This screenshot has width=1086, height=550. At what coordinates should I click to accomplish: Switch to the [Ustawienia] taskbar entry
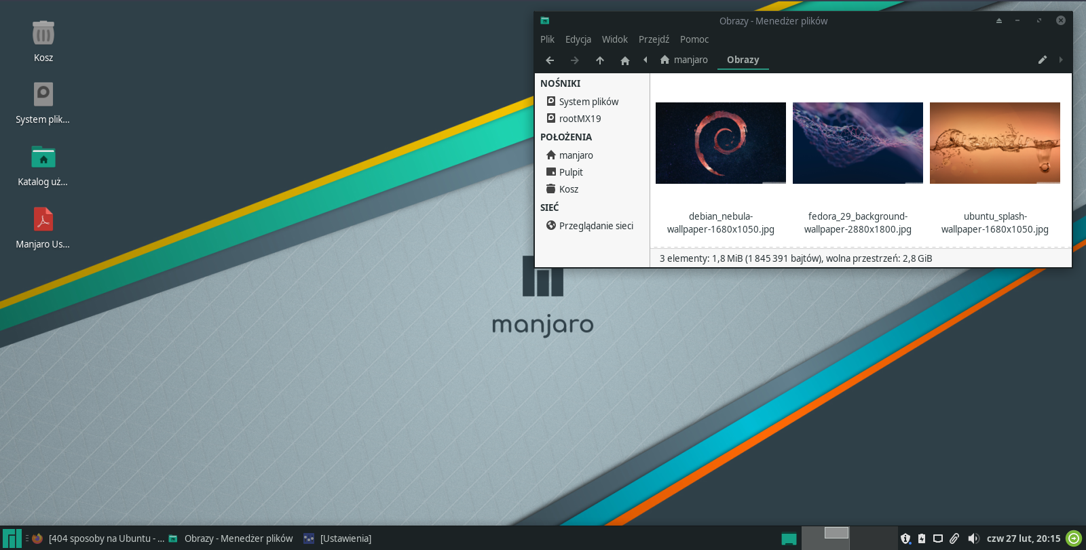click(x=338, y=538)
